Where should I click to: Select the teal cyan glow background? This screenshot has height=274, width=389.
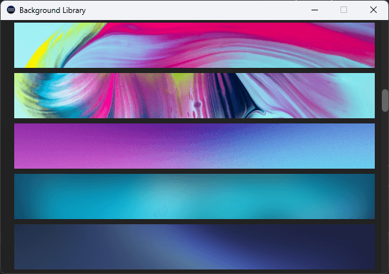tap(194, 196)
